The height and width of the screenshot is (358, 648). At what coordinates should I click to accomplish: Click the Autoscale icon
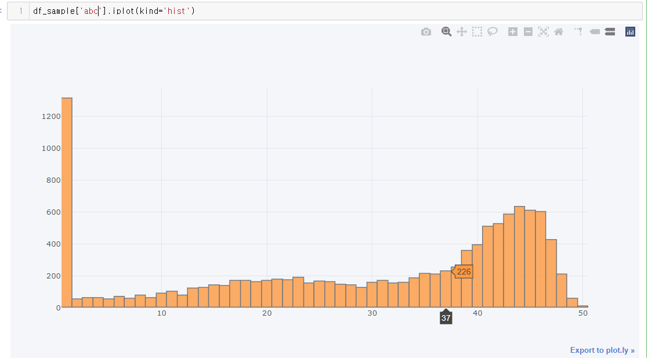544,32
